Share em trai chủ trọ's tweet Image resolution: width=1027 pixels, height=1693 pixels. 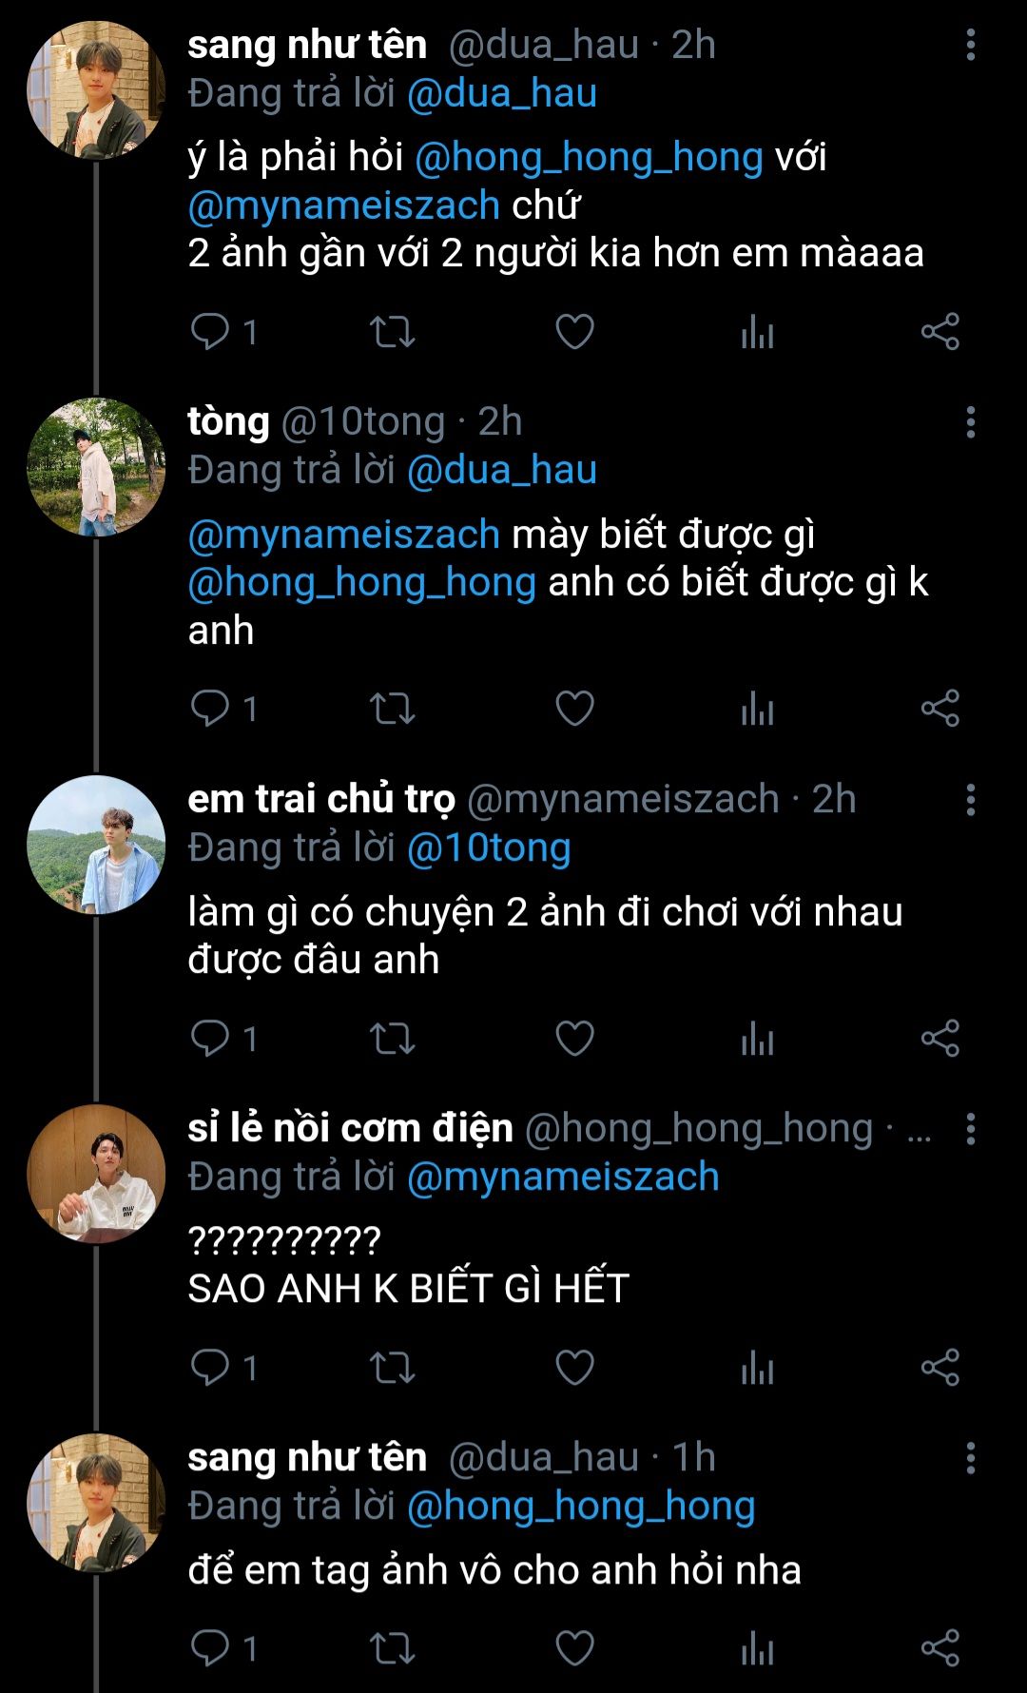pyautogui.click(x=940, y=1038)
